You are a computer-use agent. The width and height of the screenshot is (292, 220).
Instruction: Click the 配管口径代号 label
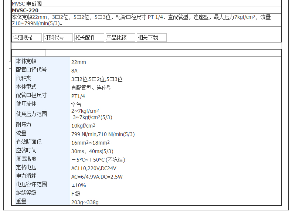[31, 70]
